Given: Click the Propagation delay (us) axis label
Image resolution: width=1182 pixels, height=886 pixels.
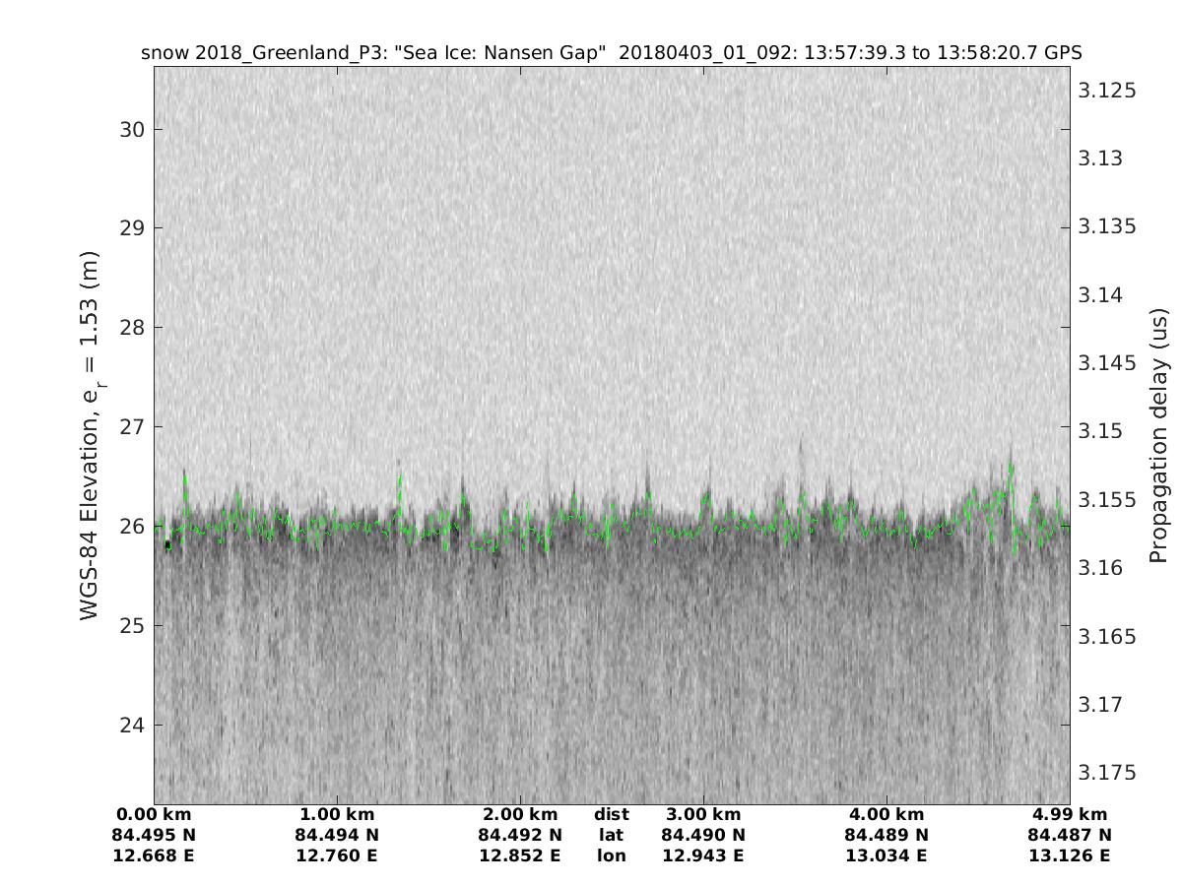Looking at the screenshot, I should point(1158,435).
